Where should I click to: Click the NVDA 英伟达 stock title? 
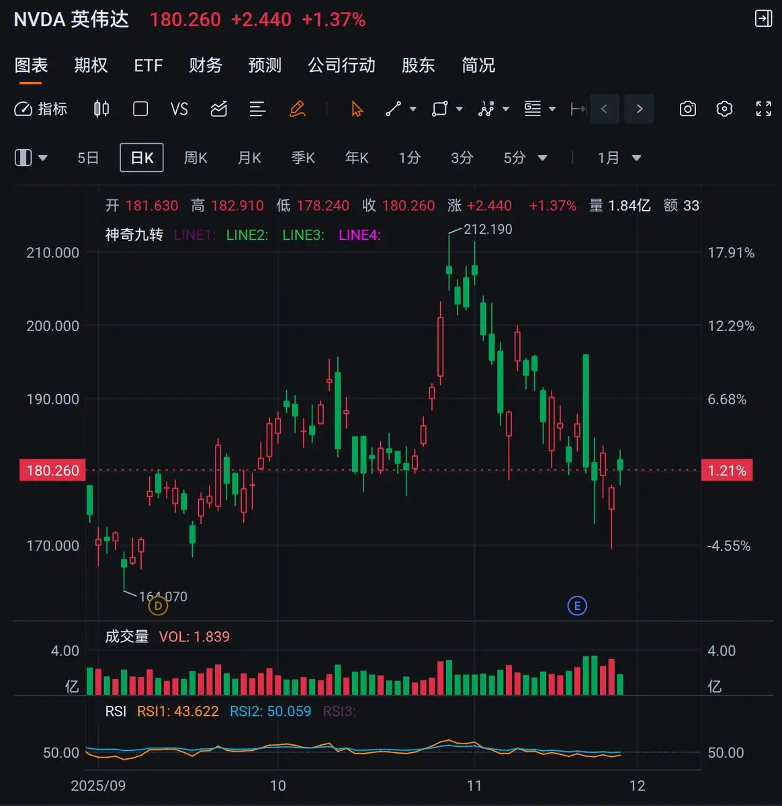(71, 19)
